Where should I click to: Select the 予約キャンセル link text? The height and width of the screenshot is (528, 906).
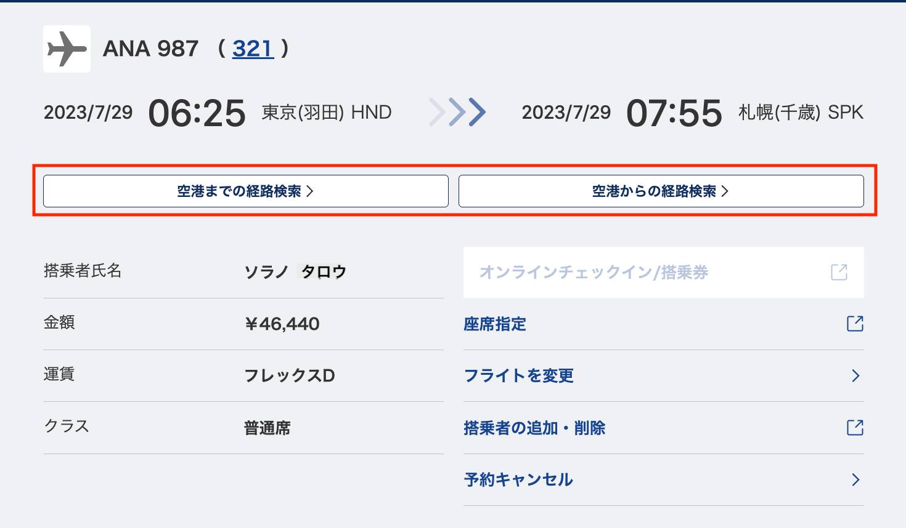pos(518,479)
